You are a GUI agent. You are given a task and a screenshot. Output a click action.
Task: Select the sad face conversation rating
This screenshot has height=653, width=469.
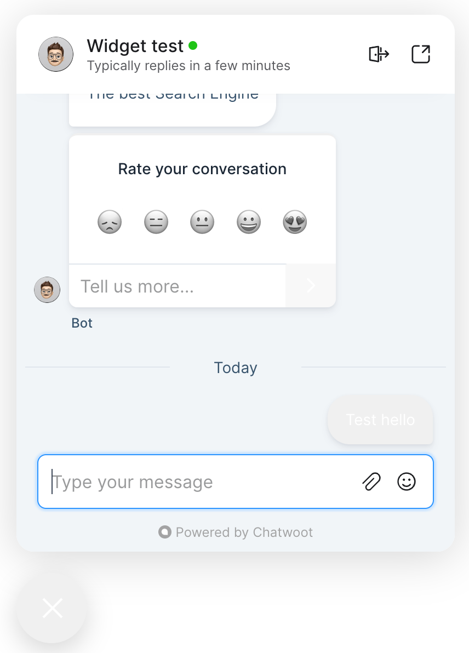(110, 221)
